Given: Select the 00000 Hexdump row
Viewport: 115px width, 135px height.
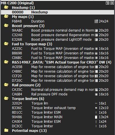Looking at the screenshot, I should tap(57, 12).
